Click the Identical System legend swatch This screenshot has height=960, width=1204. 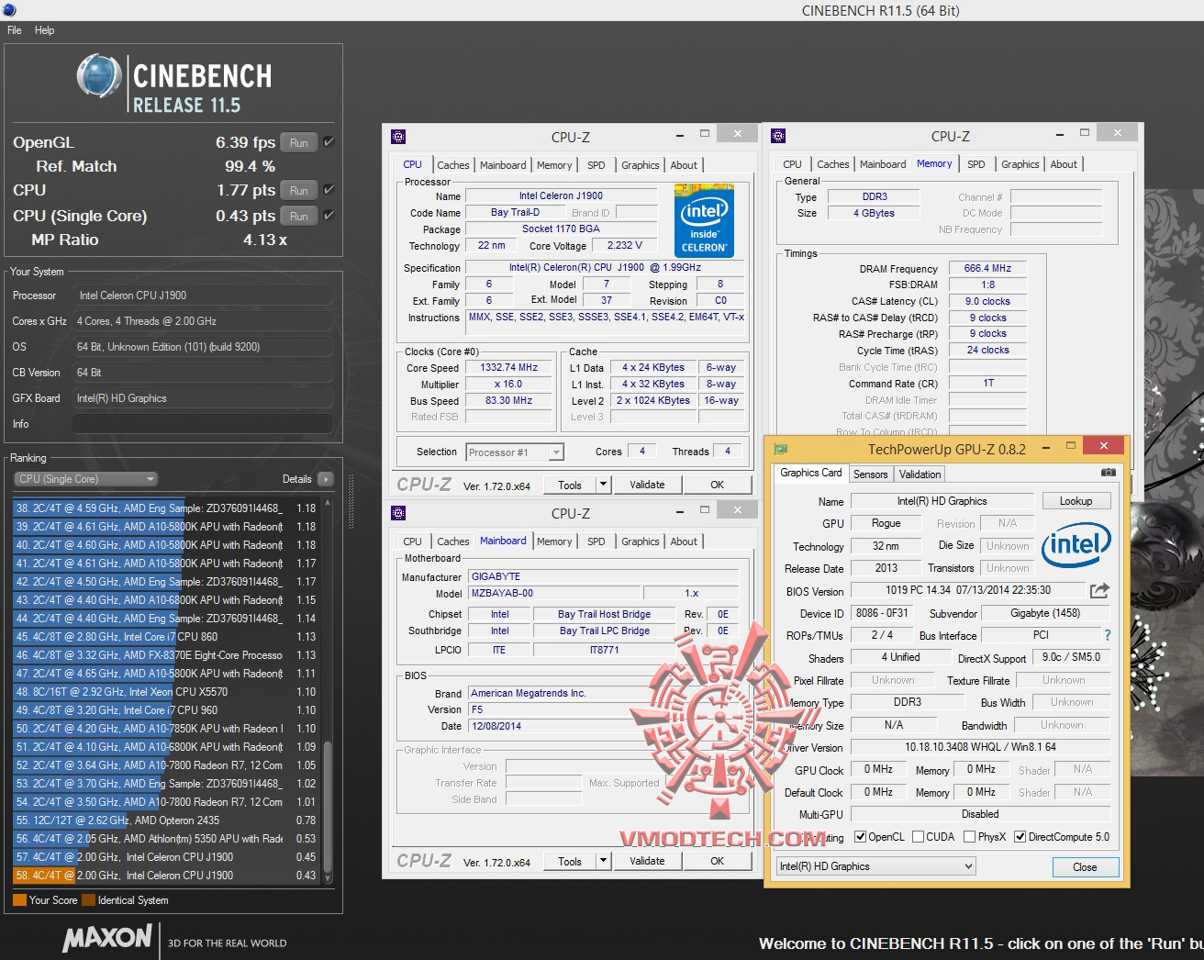tap(88, 900)
